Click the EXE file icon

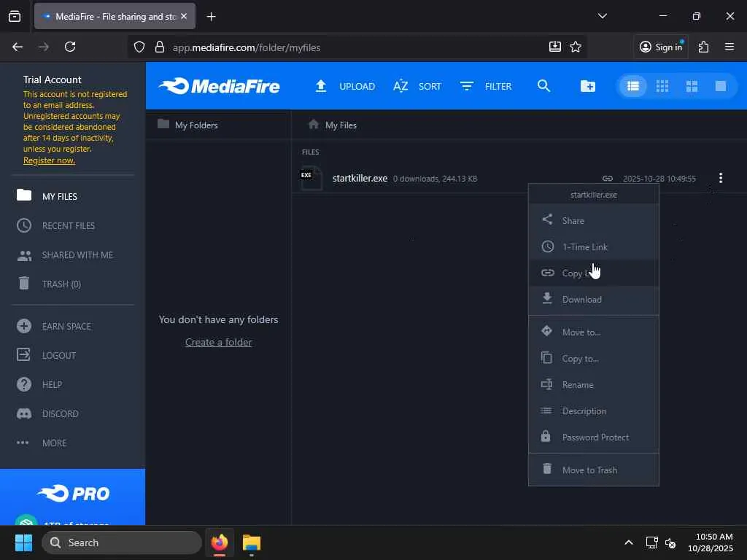[311, 179]
